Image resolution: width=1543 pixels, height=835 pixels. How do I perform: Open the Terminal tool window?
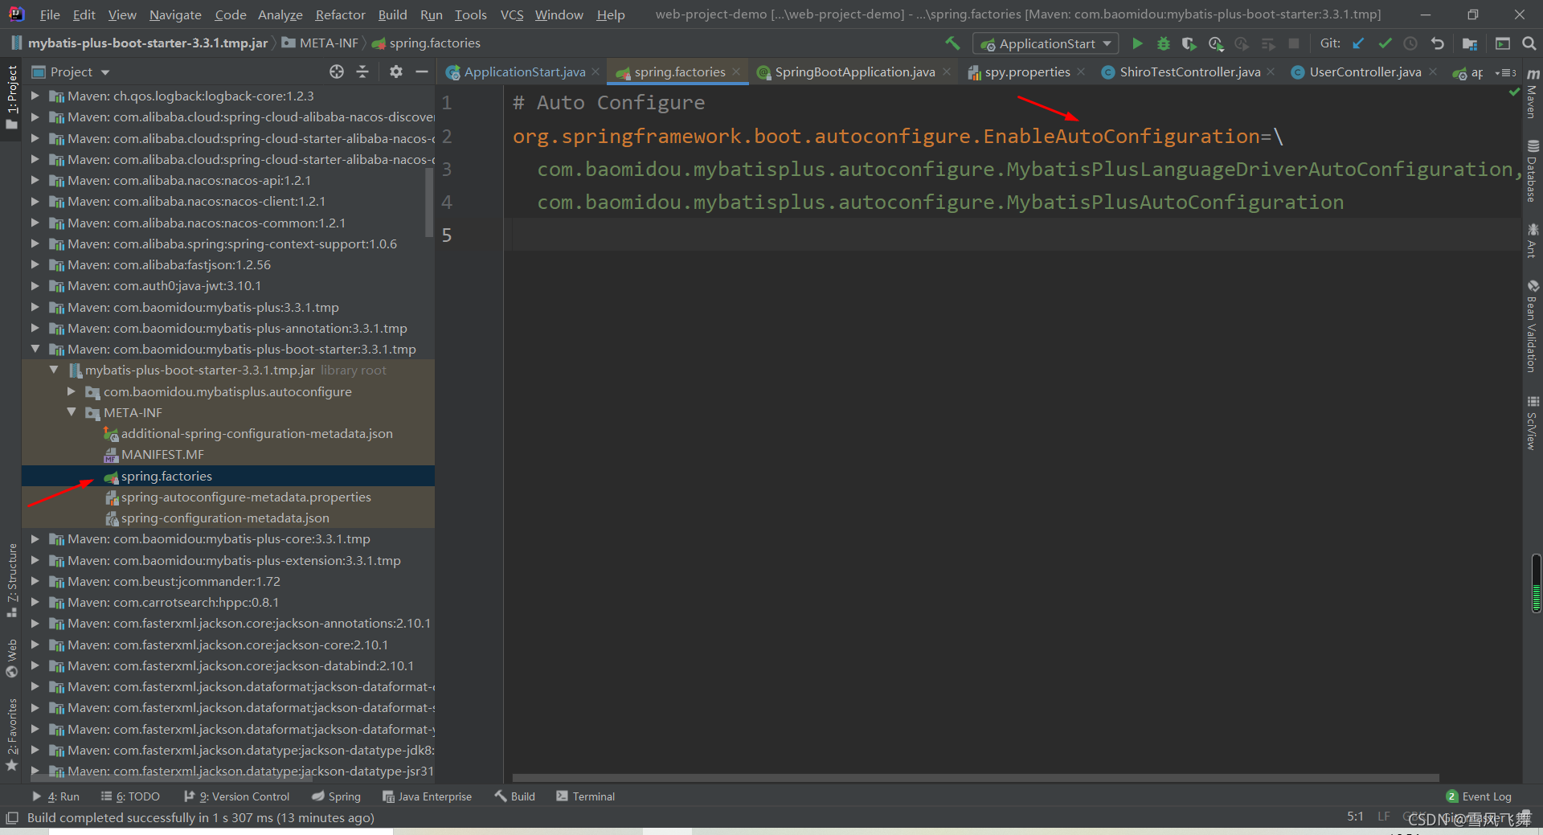(585, 796)
